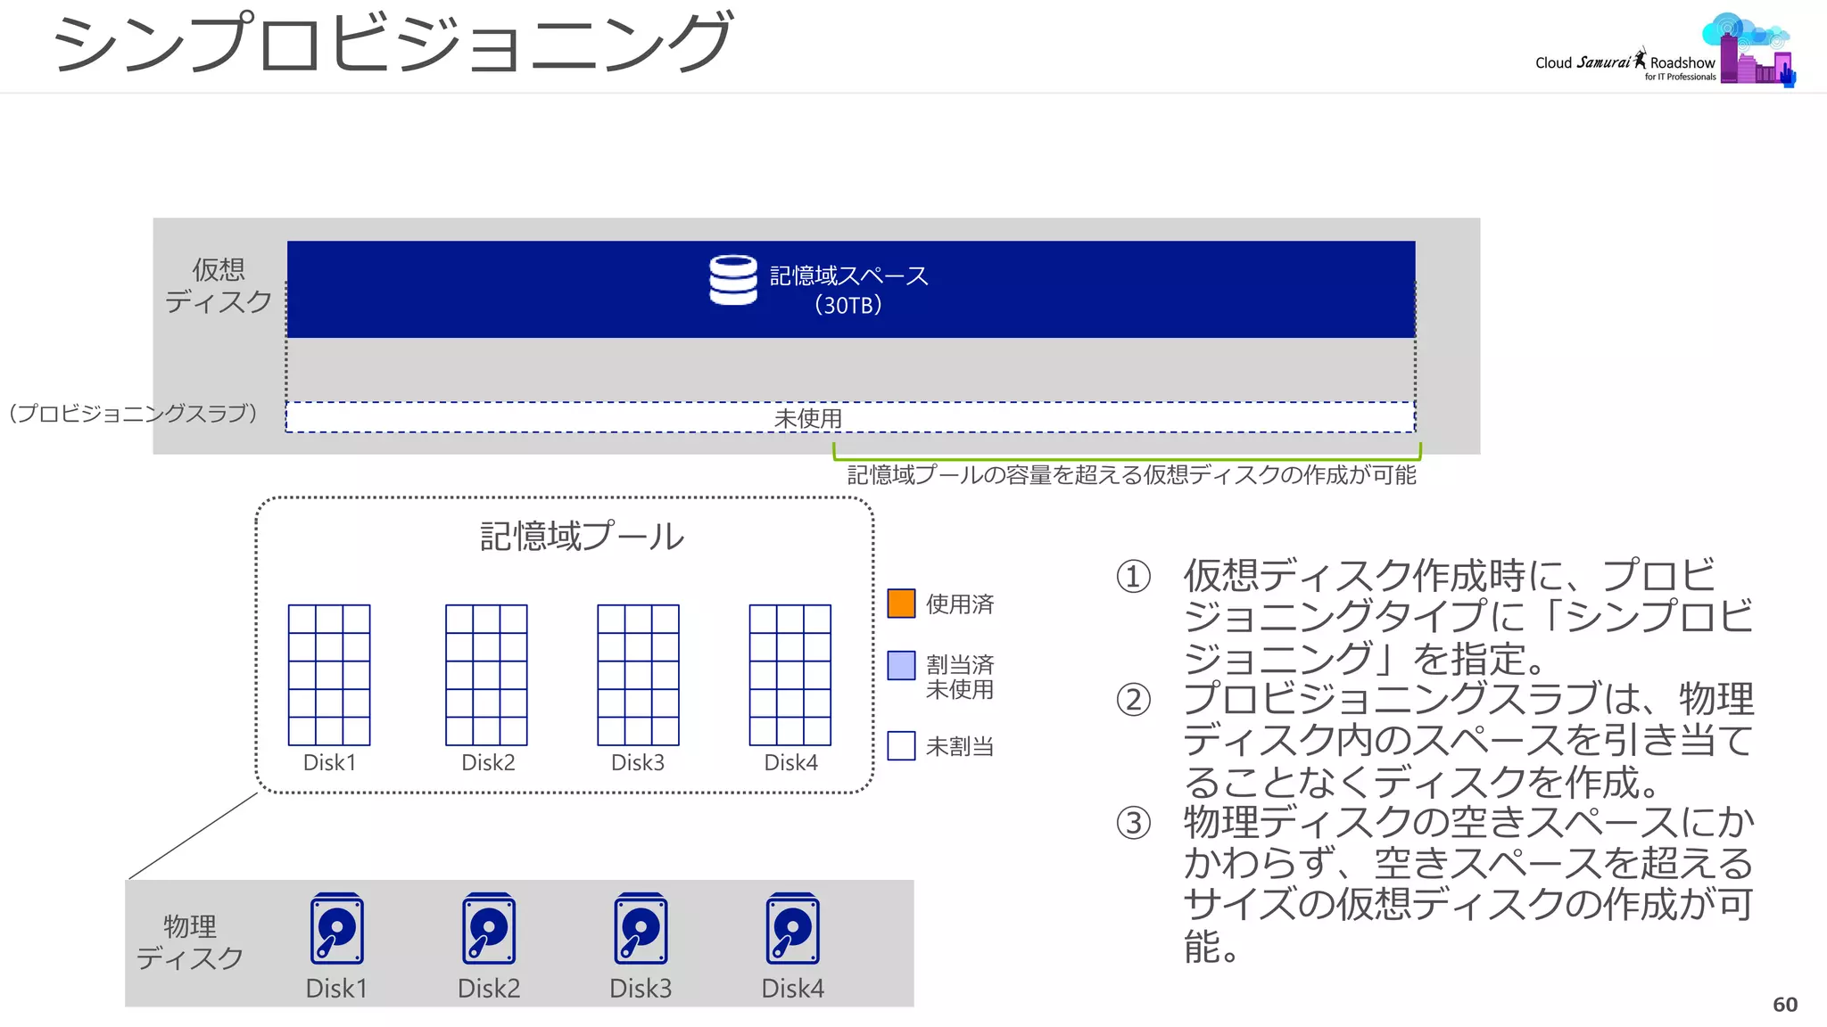The image size is (1827, 1027).
Task: Click the 記憶域プールの容量を超える caption
Action: (1131, 474)
